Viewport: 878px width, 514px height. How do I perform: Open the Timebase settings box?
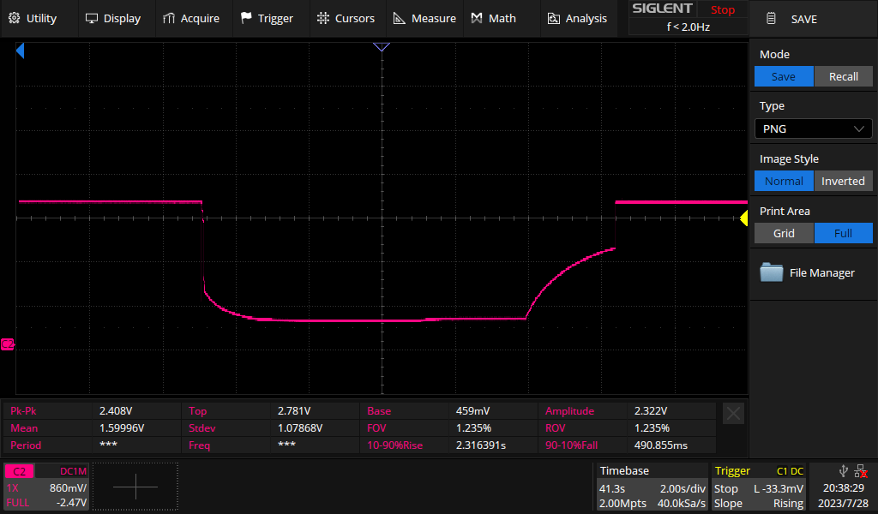(x=652, y=487)
